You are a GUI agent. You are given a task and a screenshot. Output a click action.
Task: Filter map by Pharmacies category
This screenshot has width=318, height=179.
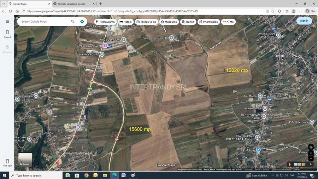point(208,22)
